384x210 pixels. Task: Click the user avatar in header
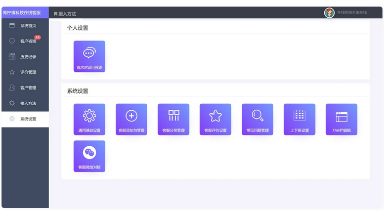[329, 13]
